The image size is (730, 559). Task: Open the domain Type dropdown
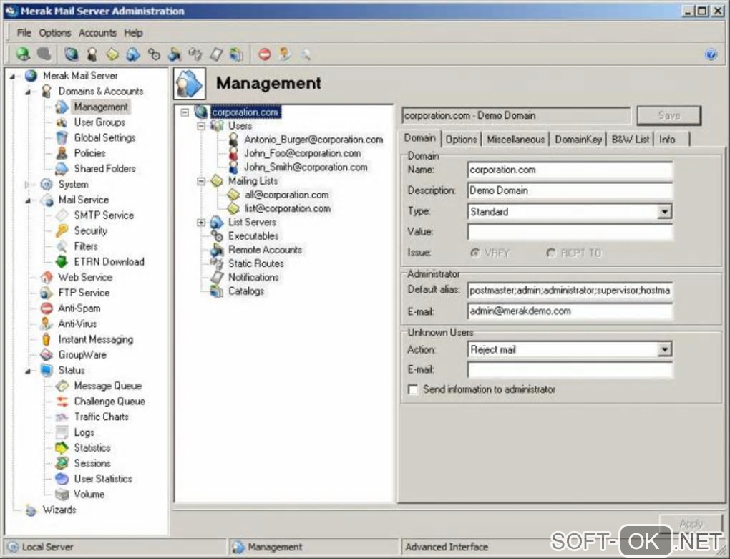pos(664,212)
